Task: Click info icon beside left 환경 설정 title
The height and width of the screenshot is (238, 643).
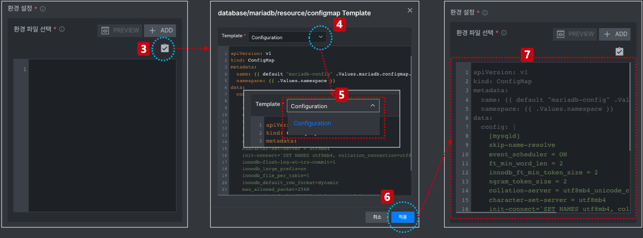Action: [43, 9]
